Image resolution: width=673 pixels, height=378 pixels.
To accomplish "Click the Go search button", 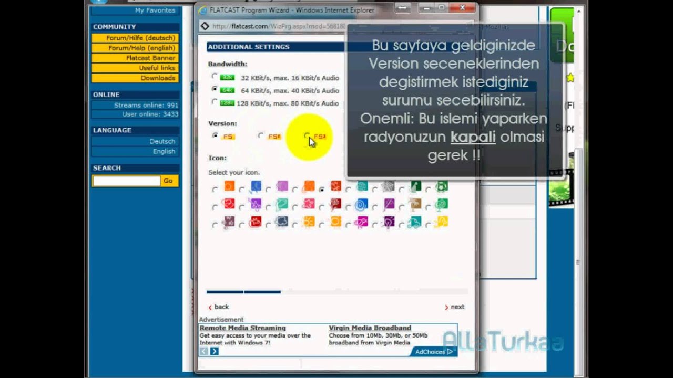I will [168, 181].
